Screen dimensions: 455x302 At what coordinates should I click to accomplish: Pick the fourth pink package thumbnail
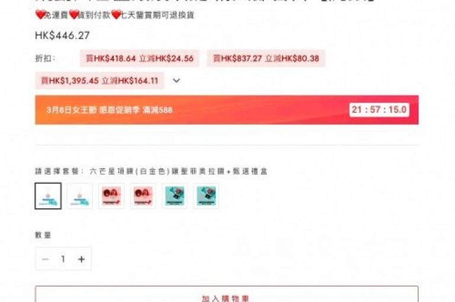click(143, 196)
